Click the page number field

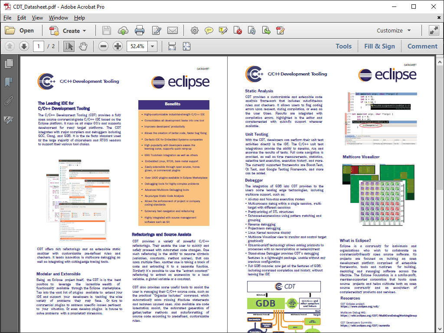pyautogui.click(x=39, y=46)
